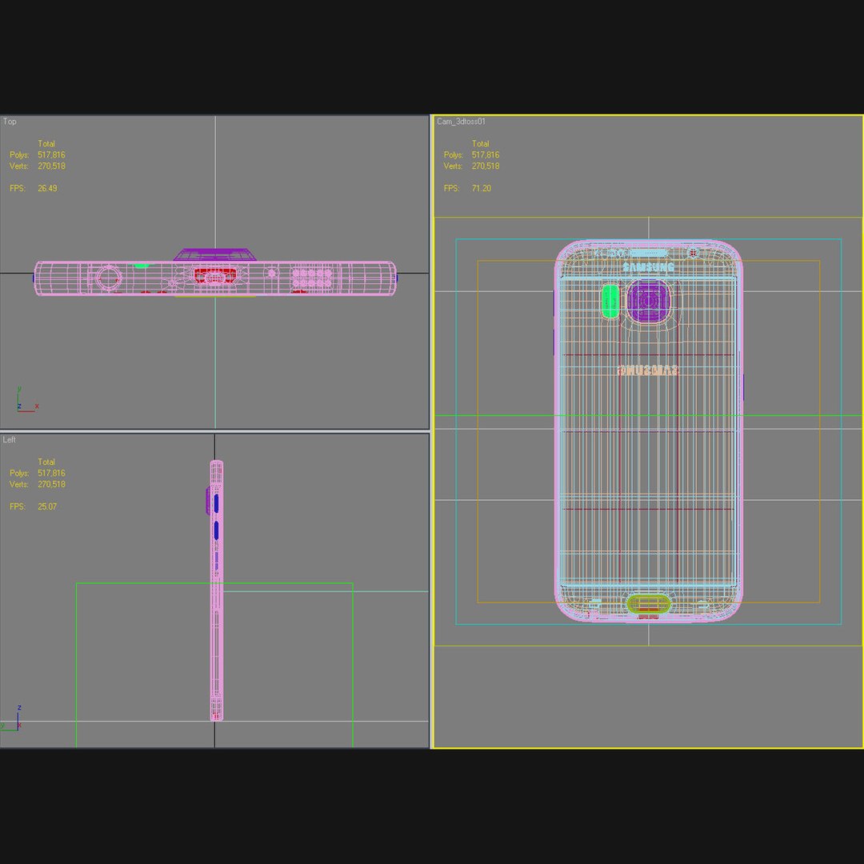Click FPS value 71.20 in camera viewport

click(x=481, y=189)
